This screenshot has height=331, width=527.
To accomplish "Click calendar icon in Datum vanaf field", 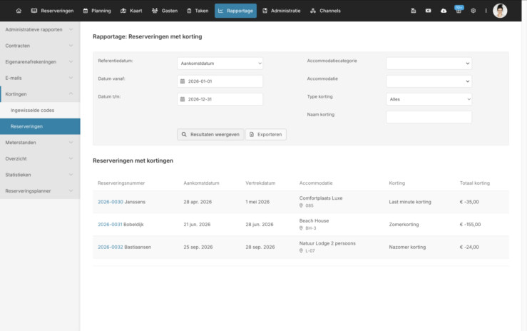I will (x=183, y=81).
